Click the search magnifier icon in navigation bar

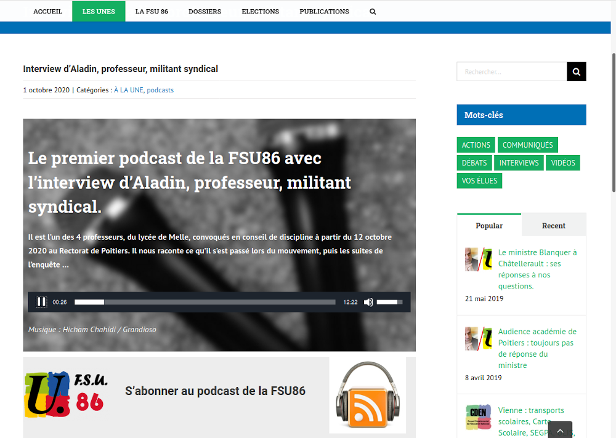(x=373, y=12)
